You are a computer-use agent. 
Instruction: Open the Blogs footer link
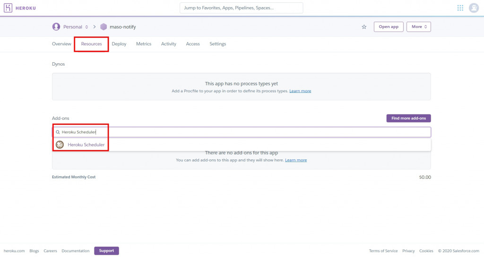(34, 251)
